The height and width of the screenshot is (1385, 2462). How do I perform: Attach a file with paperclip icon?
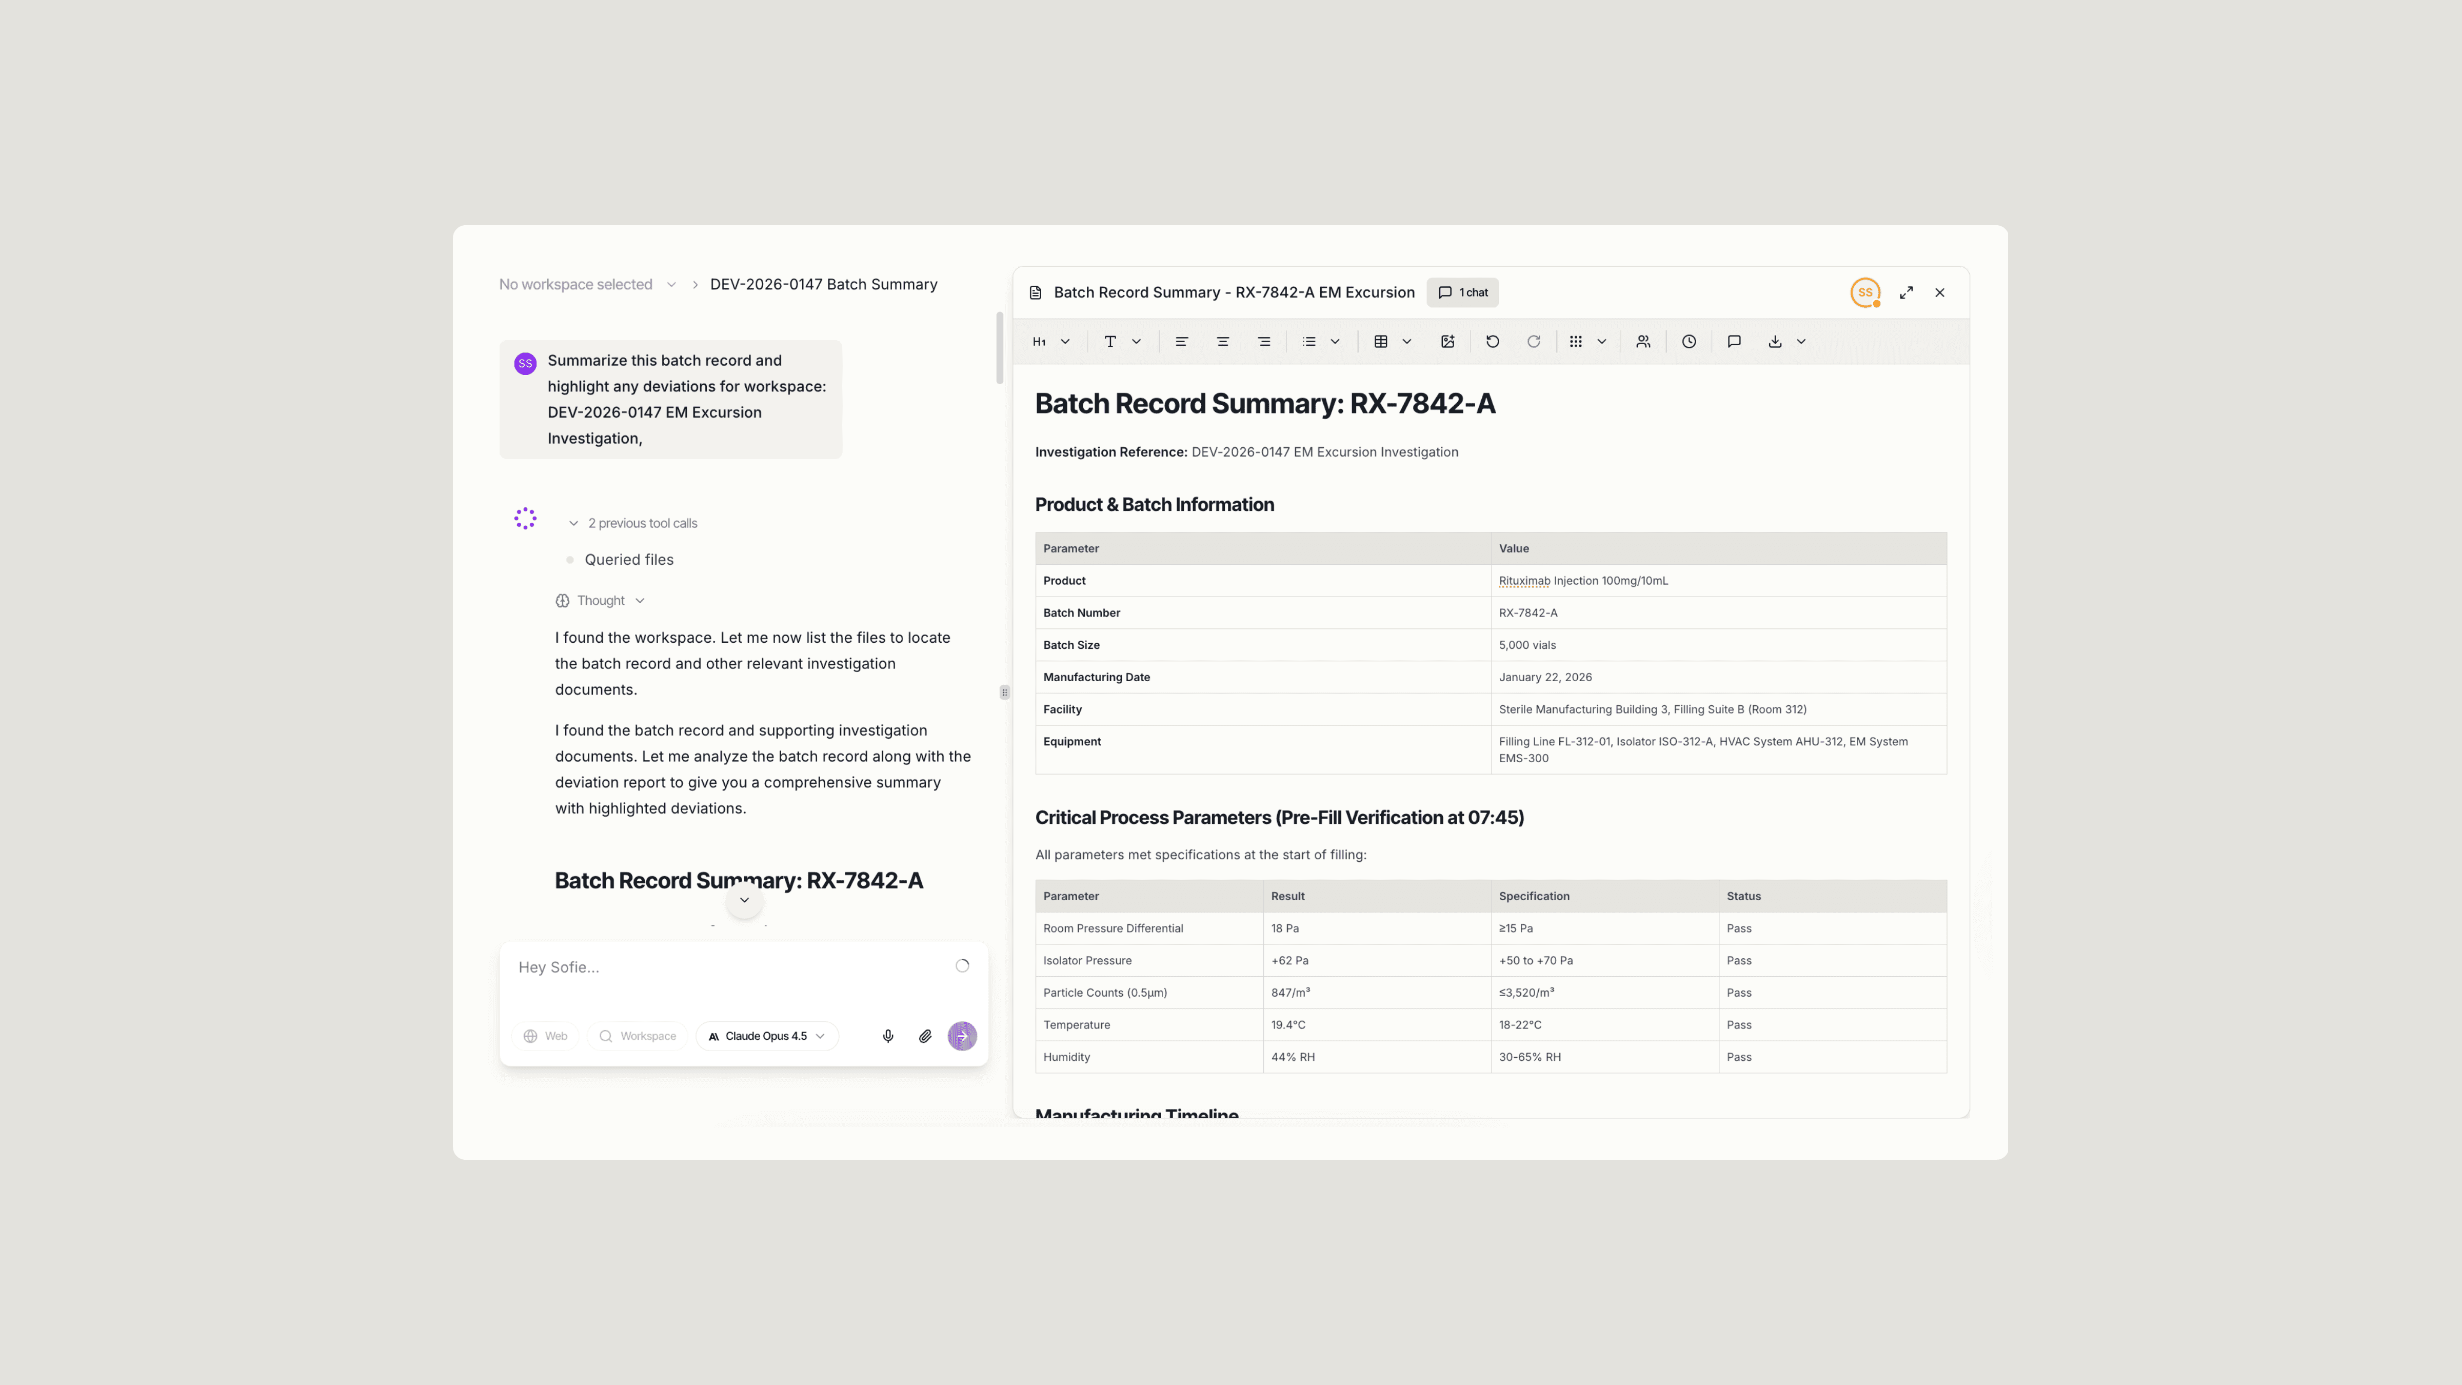click(x=925, y=1036)
